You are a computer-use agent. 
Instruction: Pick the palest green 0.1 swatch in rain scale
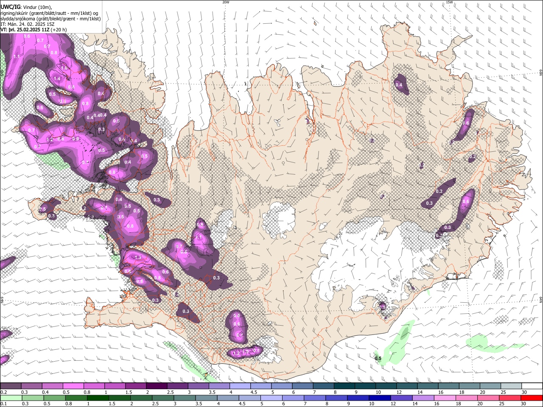point(11,398)
